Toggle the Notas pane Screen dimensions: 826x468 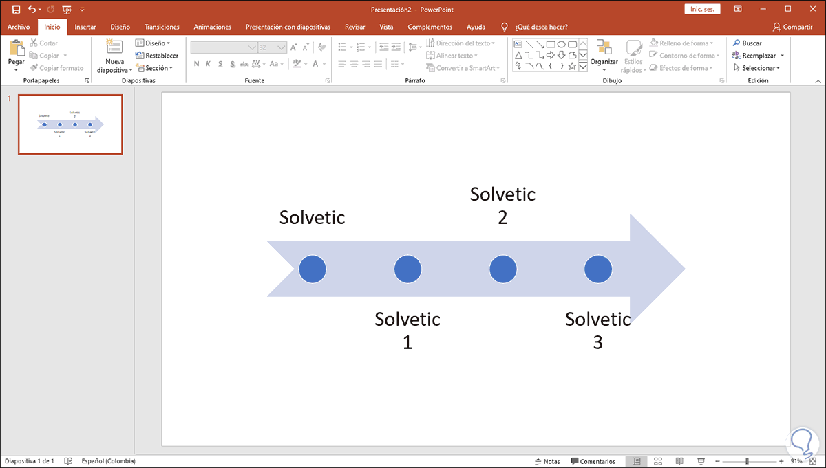[547, 461]
